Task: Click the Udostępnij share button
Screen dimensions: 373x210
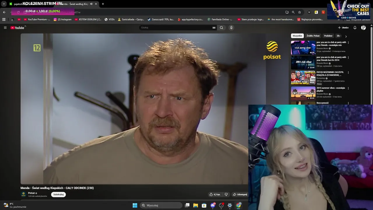Action: tap(240, 195)
